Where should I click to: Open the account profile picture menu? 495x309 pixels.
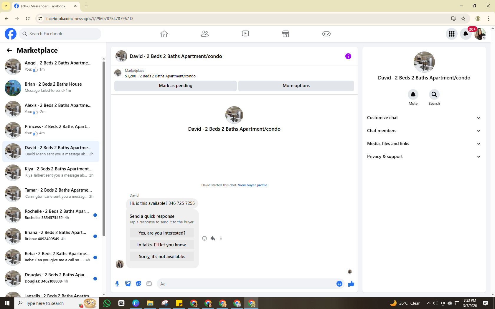click(480, 34)
